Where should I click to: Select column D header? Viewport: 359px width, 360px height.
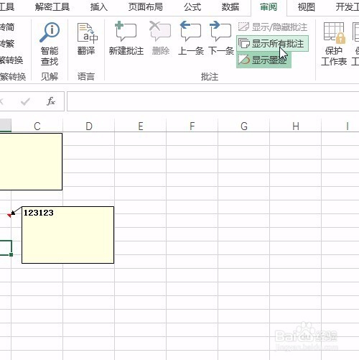[x=89, y=126]
